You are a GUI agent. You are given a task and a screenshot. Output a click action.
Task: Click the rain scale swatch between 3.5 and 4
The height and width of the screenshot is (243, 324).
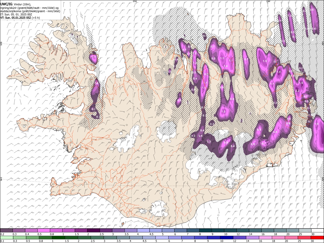[x=123, y=237]
